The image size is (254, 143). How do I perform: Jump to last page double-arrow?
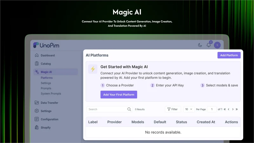[237, 109]
